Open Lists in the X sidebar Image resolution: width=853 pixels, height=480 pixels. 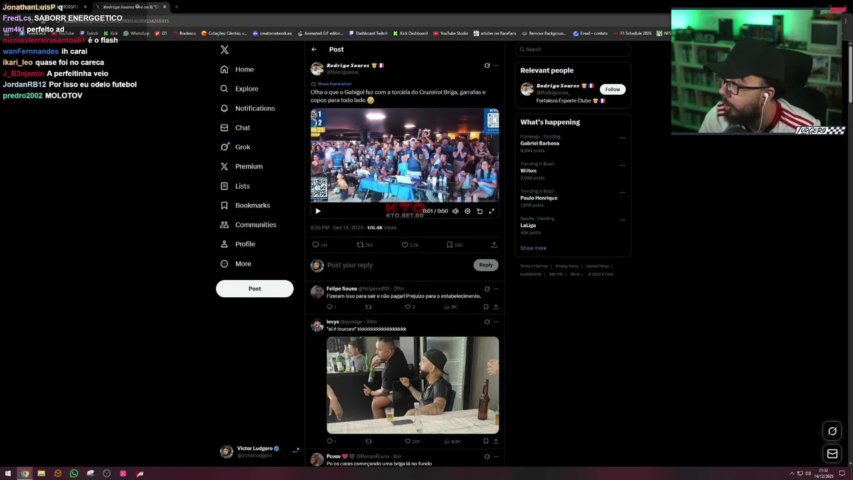click(x=235, y=186)
